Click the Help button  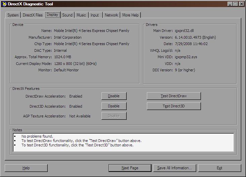tap(26, 168)
